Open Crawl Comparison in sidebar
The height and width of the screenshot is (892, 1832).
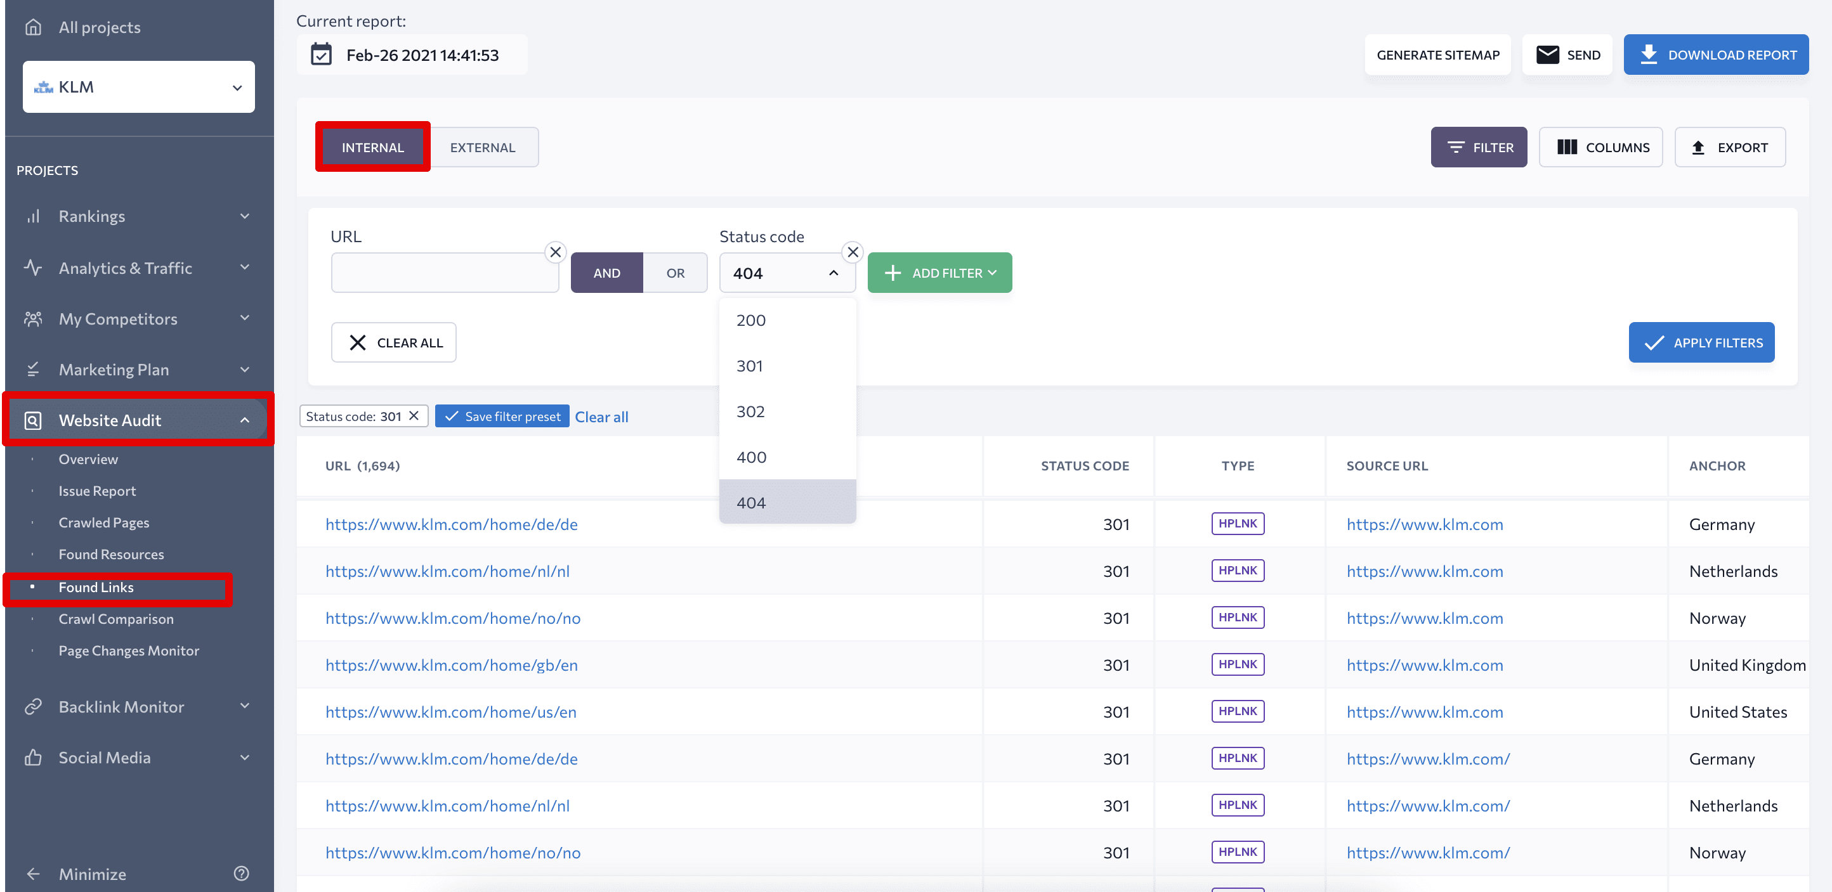pos(116,618)
